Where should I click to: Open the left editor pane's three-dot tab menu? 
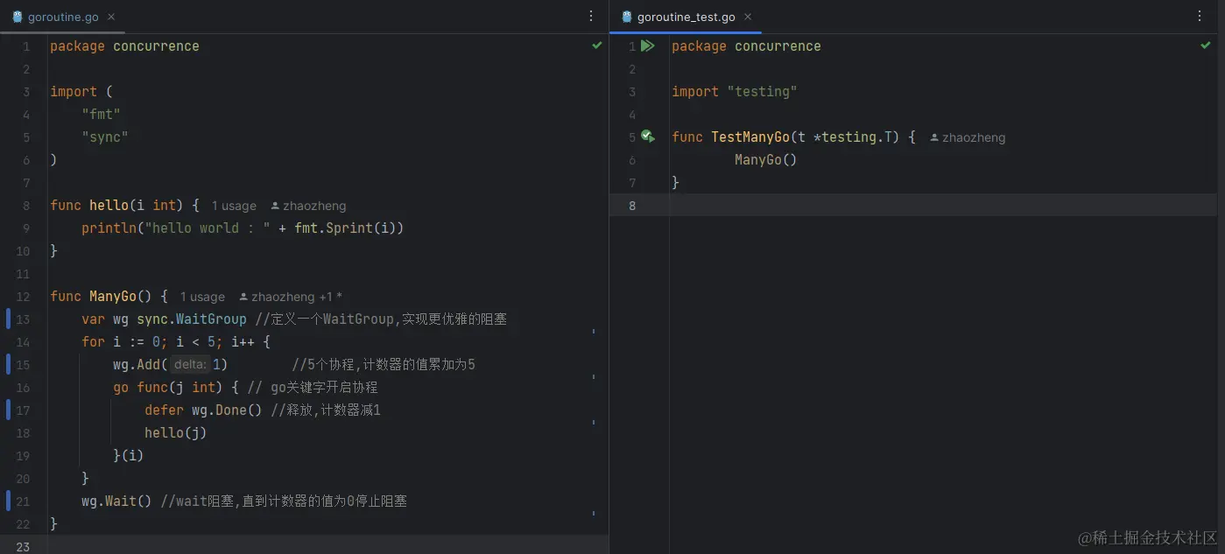(x=591, y=17)
